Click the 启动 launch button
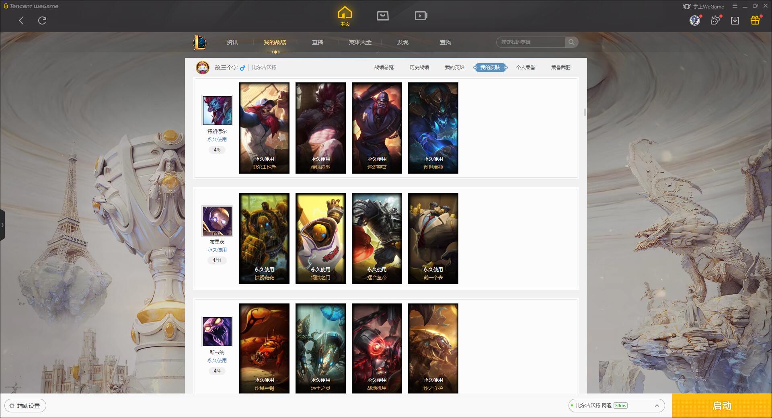This screenshot has height=418, width=772. [x=722, y=406]
